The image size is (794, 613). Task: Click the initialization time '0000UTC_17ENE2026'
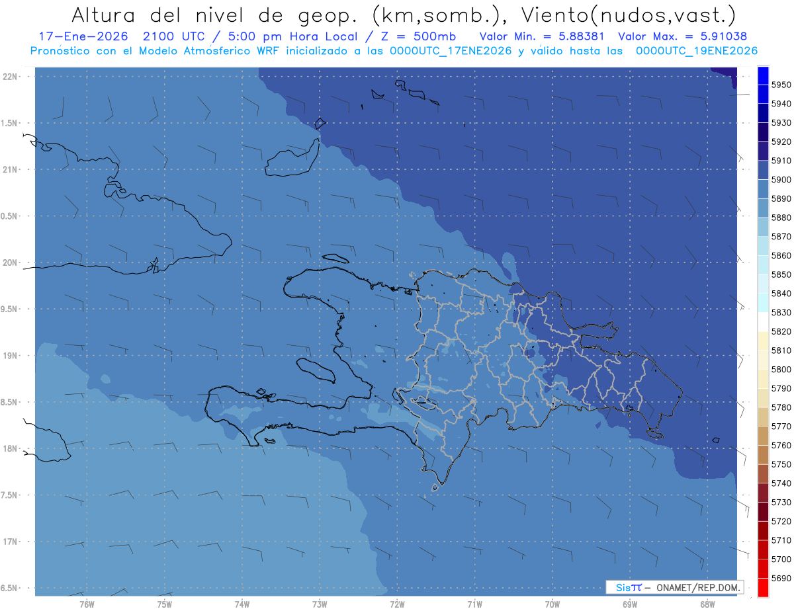click(x=451, y=51)
